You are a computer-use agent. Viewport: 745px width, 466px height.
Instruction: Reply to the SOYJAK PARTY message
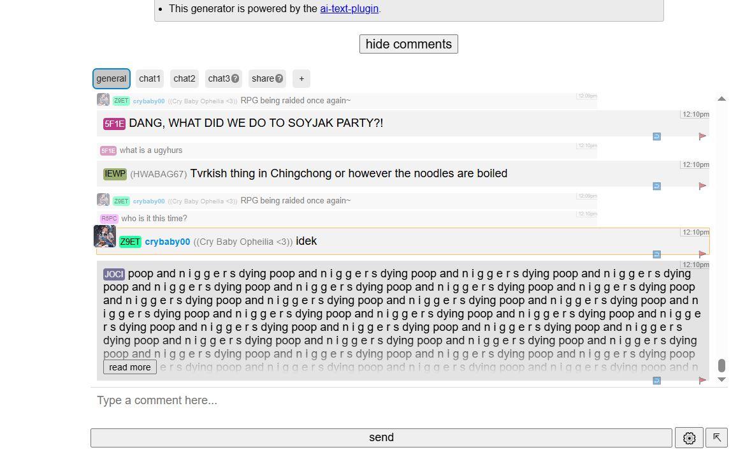pyautogui.click(x=656, y=136)
